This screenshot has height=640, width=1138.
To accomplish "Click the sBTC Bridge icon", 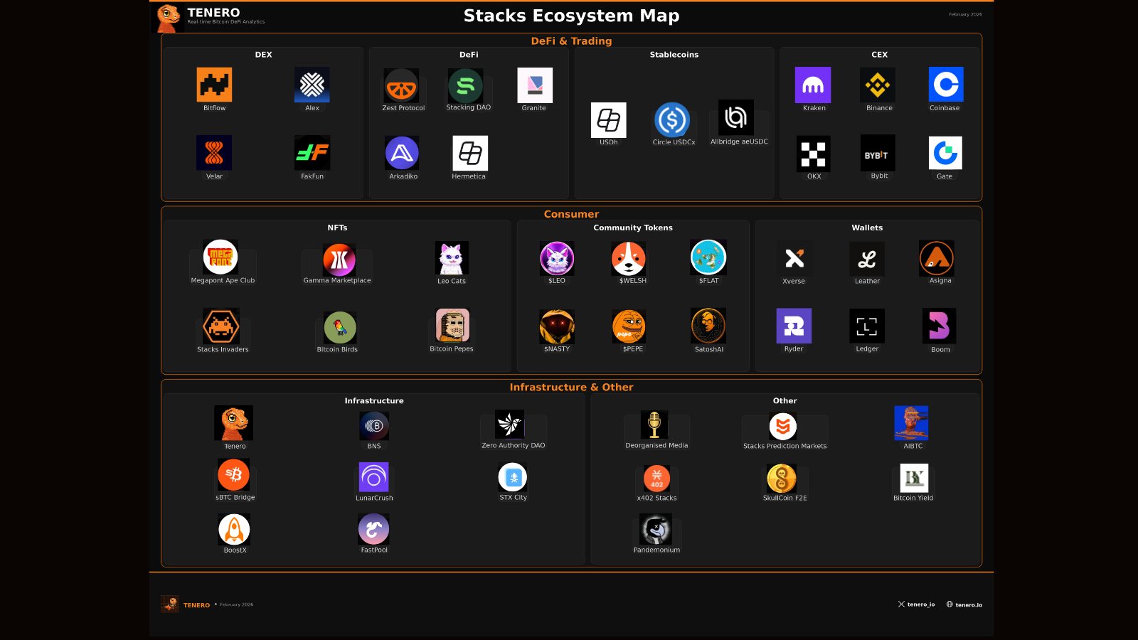I will (x=234, y=474).
